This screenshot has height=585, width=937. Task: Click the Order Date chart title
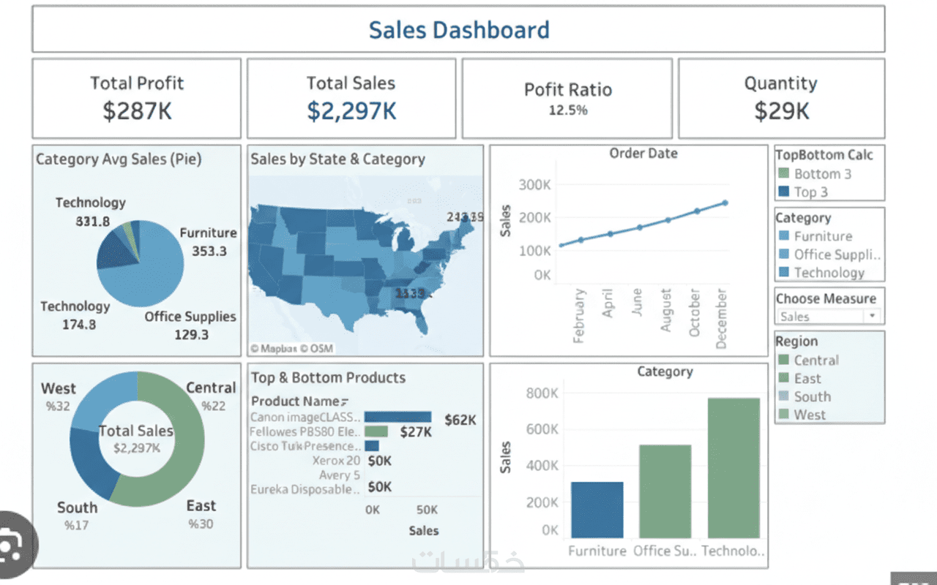click(643, 154)
